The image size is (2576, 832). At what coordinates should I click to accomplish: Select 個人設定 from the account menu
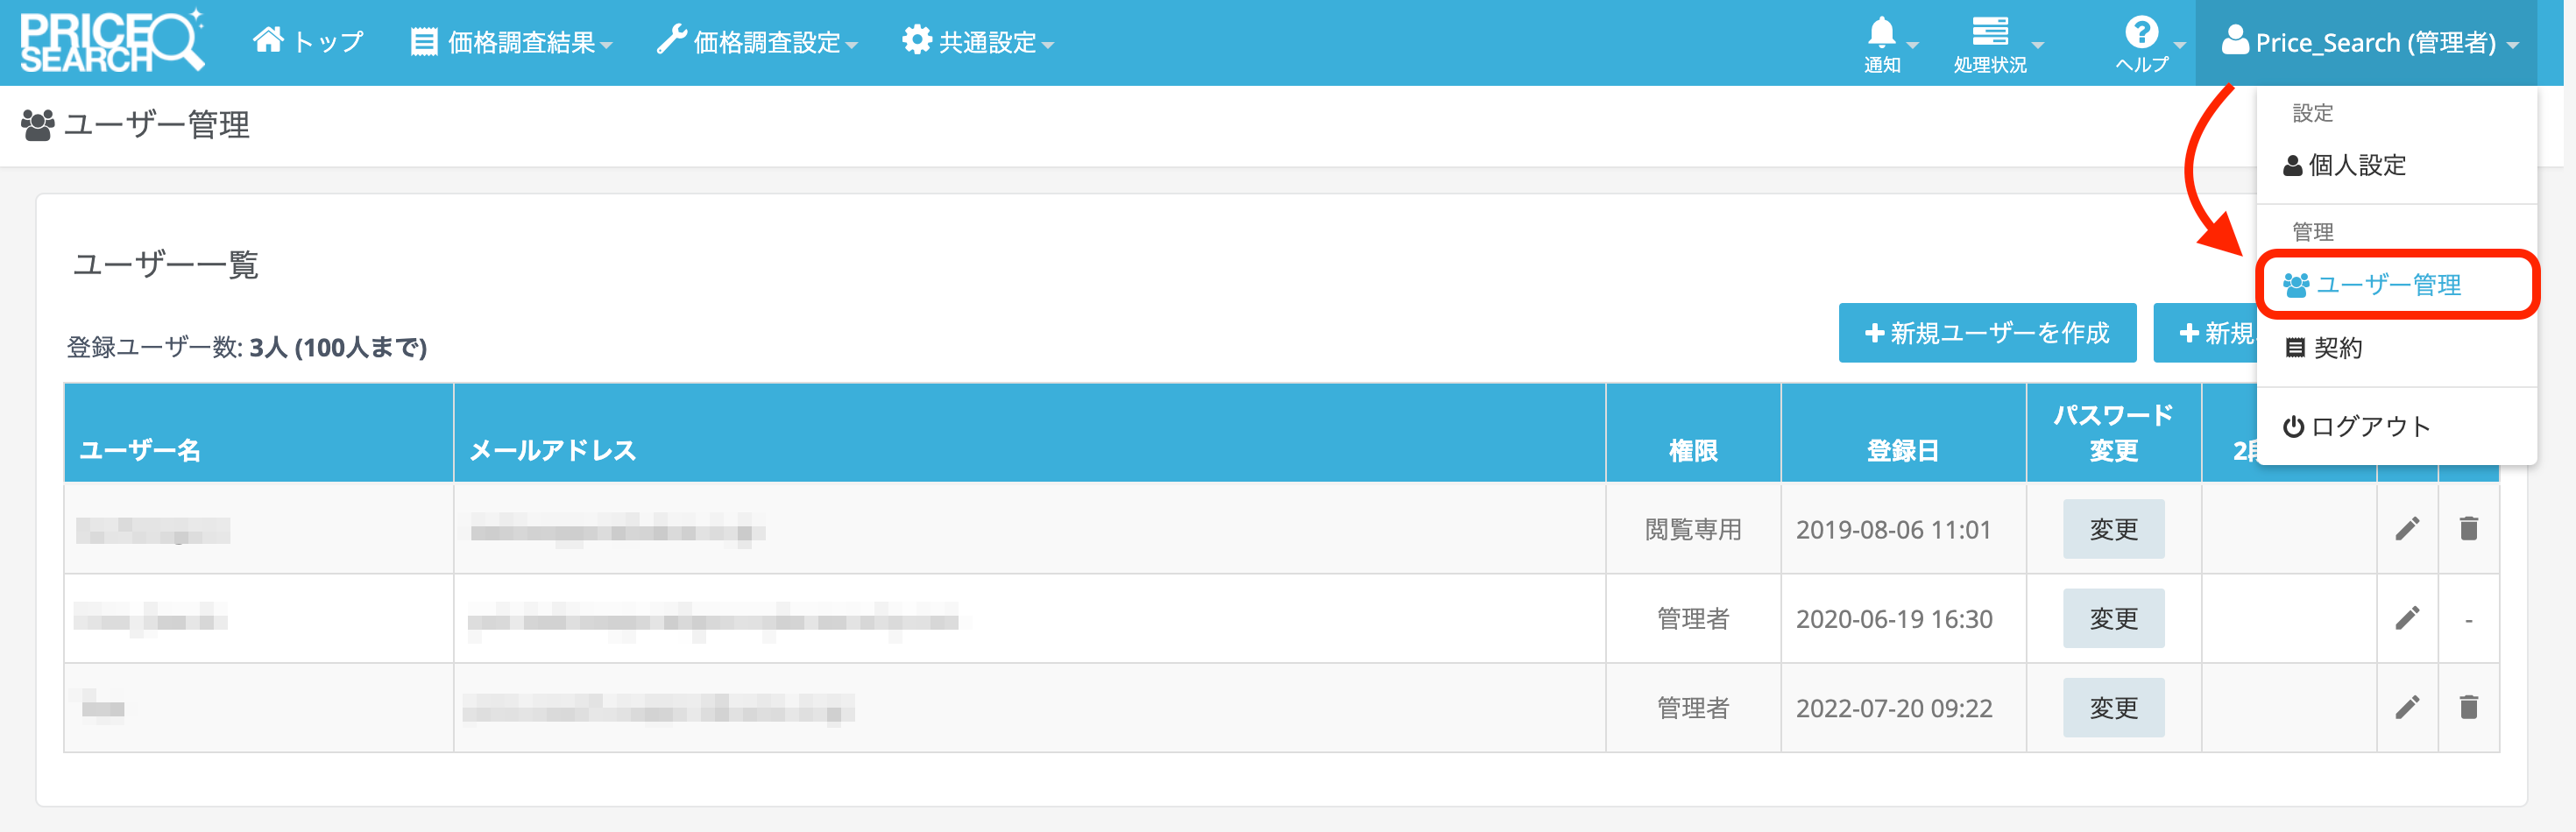point(2356,165)
